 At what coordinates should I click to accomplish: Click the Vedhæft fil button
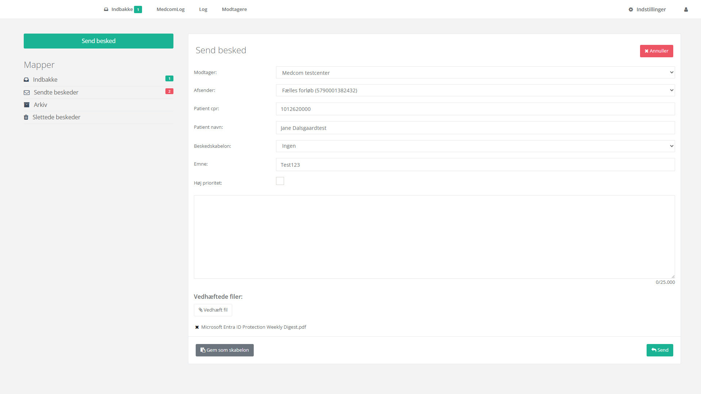pos(213,310)
